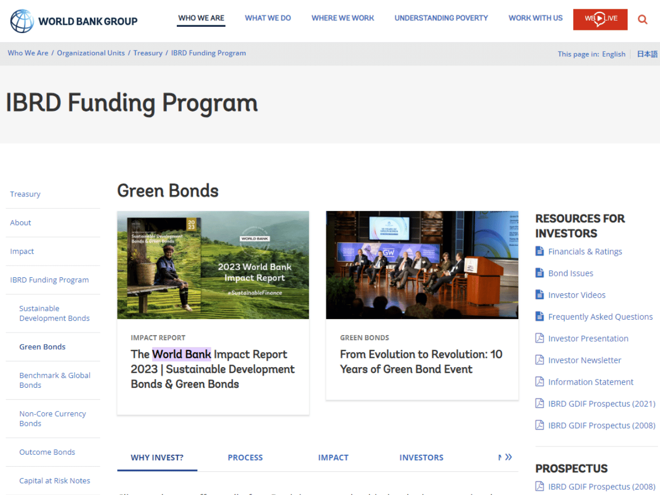
Task: Switch to the Process tab
Action: pyautogui.click(x=245, y=457)
